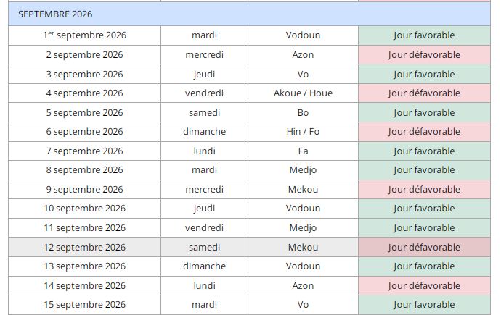Select the Jour défavorable cell for 2 septembre
This screenshot has height=315, width=501.
(424, 55)
